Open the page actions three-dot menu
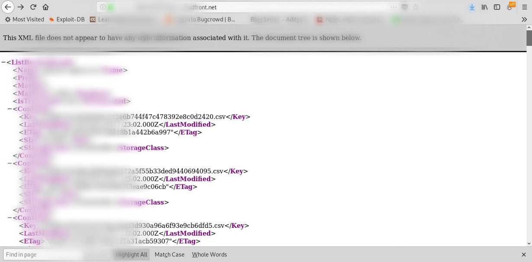The width and height of the screenshot is (532, 262). point(393,7)
